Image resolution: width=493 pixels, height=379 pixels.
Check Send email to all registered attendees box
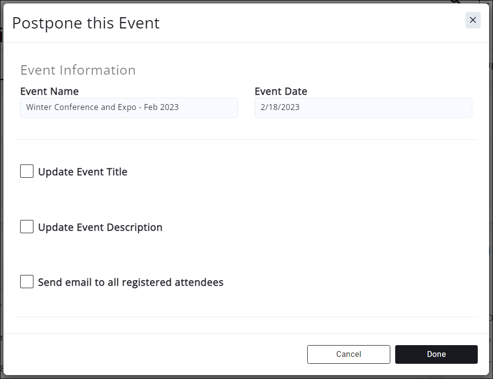coord(27,282)
